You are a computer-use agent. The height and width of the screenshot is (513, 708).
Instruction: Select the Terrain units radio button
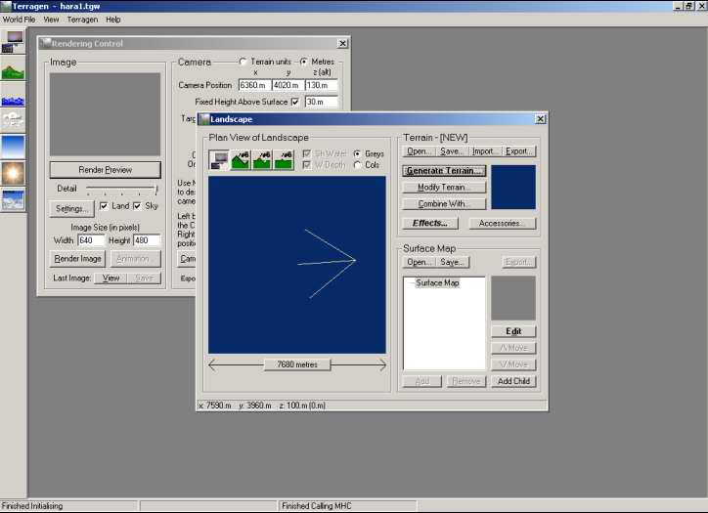[243, 62]
